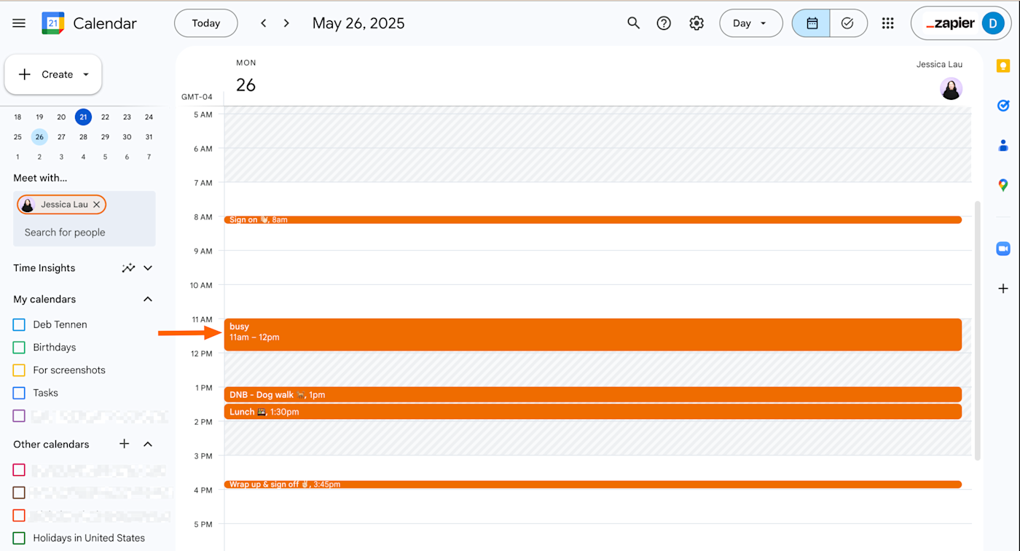This screenshot has height=551, width=1020.
Task: Click Jessica Lau's avatar in day header
Action: [x=951, y=89]
